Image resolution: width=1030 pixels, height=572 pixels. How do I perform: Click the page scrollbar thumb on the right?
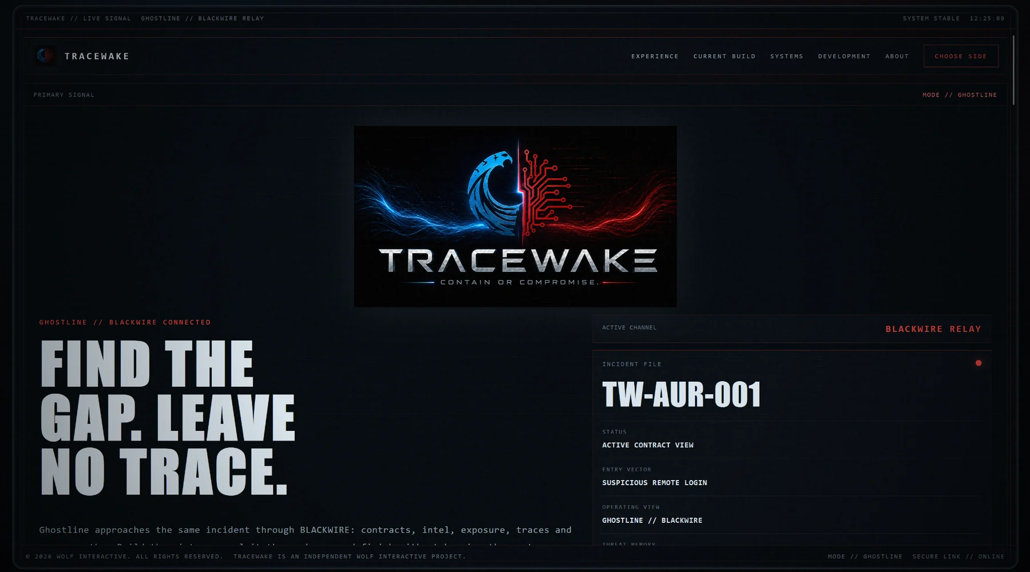click(x=1013, y=70)
